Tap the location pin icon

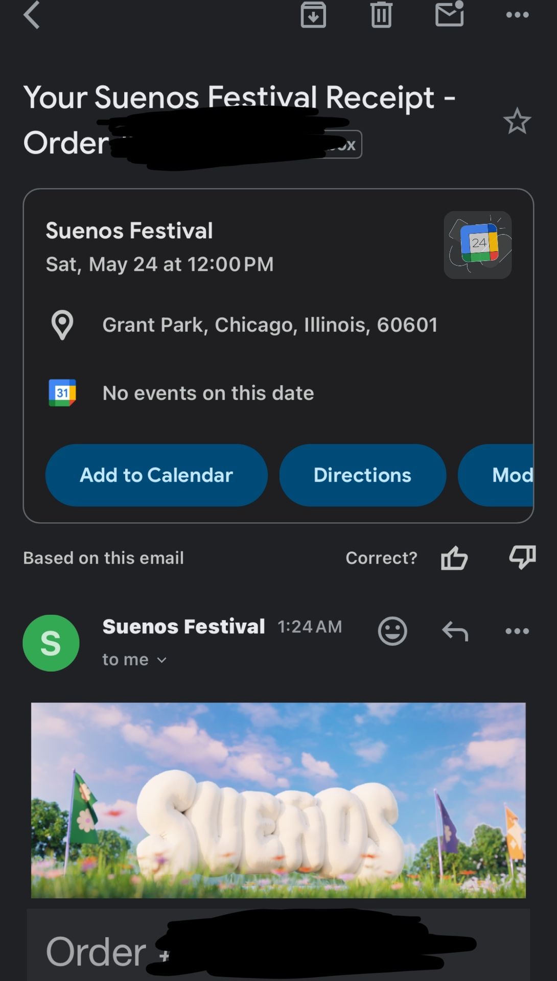[x=62, y=325]
